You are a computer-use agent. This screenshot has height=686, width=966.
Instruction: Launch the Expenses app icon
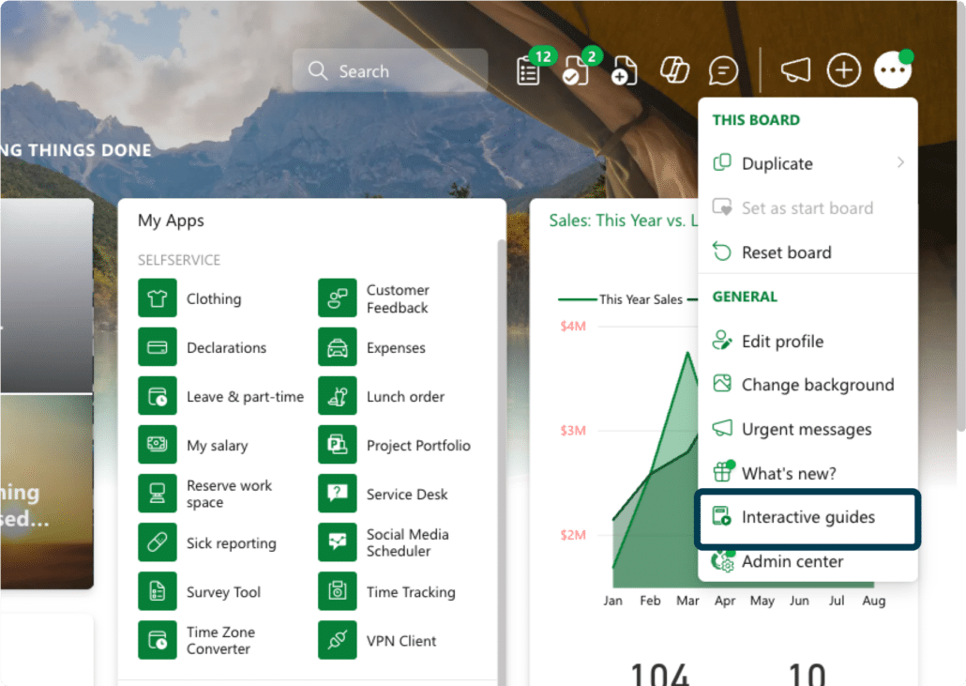click(337, 347)
